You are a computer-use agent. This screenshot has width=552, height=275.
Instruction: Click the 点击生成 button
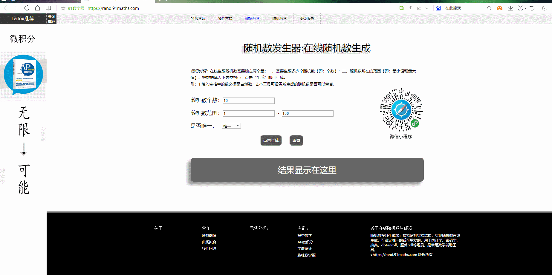[271, 140]
